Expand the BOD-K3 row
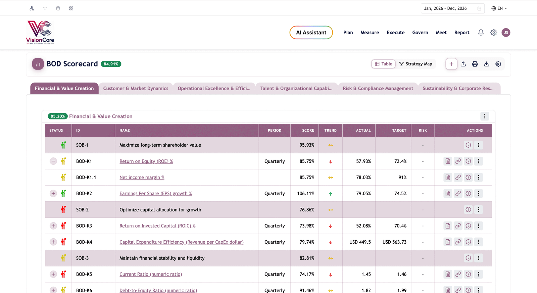The height and width of the screenshot is (293, 537). click(53, 226)
